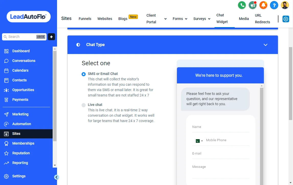Click the Payments icon in sidebar
Image resolution: width=293 pixels, height=185 pixels.
coord(6,100)
